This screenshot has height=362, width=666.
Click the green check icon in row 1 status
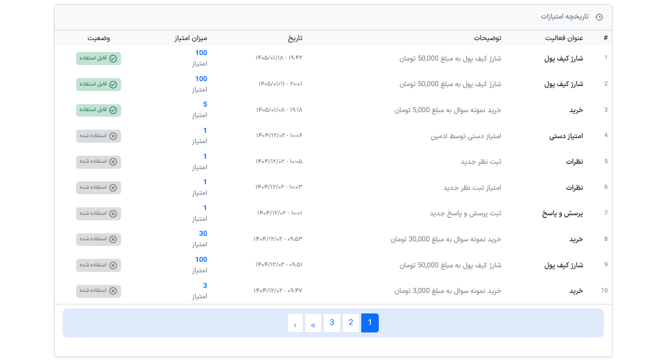(x=113, y=59)
